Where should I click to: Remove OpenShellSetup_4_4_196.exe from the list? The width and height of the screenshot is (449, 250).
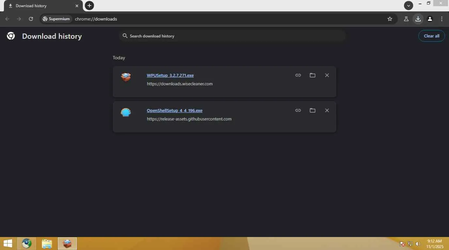point(327,110)
